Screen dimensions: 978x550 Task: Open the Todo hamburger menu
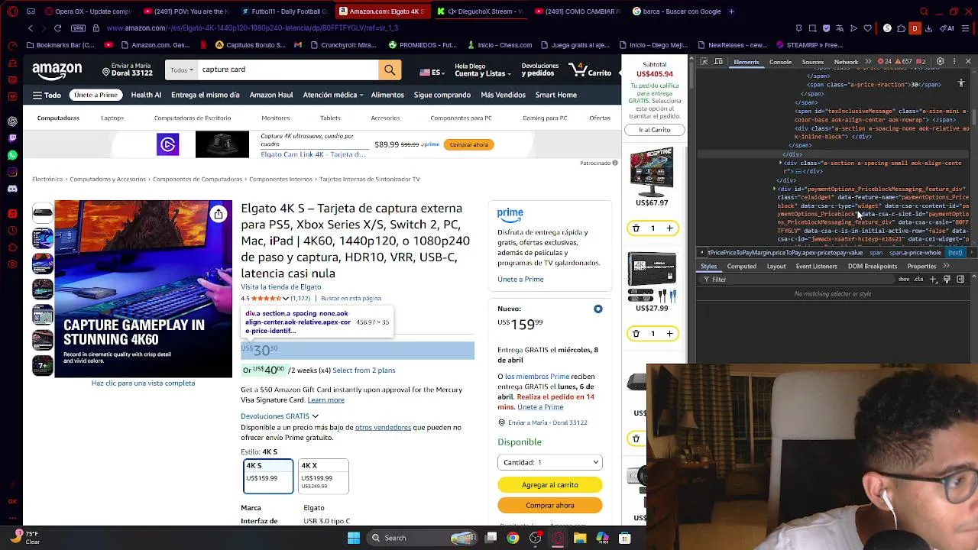pos(47,95)
